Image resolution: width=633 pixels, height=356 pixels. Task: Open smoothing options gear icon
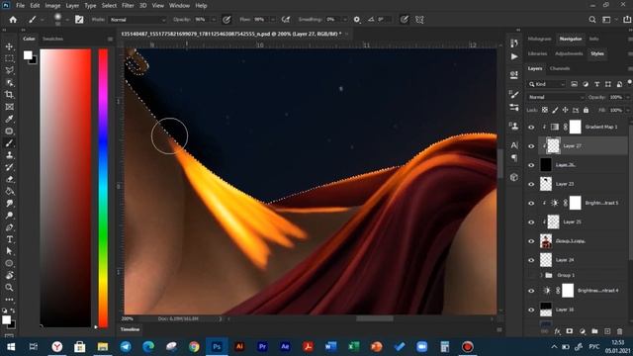tap(357, 20)
